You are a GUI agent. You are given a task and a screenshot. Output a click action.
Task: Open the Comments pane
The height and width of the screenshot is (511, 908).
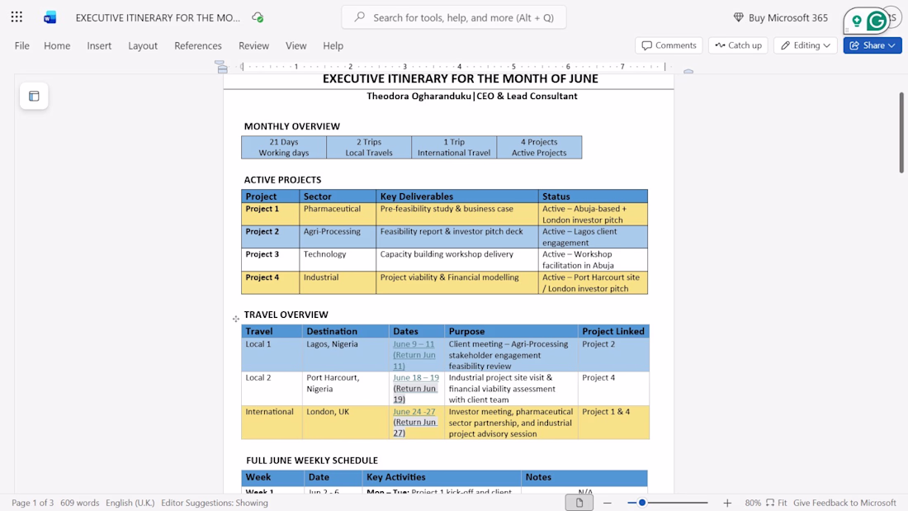[669, 45]
